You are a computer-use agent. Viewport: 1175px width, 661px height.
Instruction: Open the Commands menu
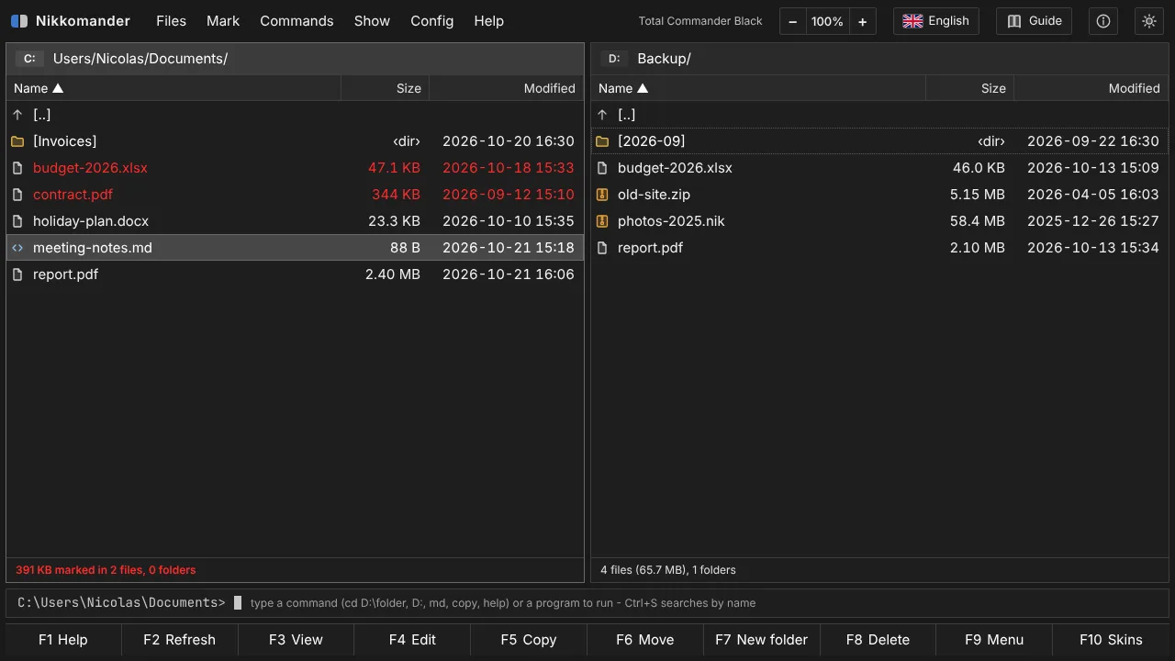tap(297, 21)
